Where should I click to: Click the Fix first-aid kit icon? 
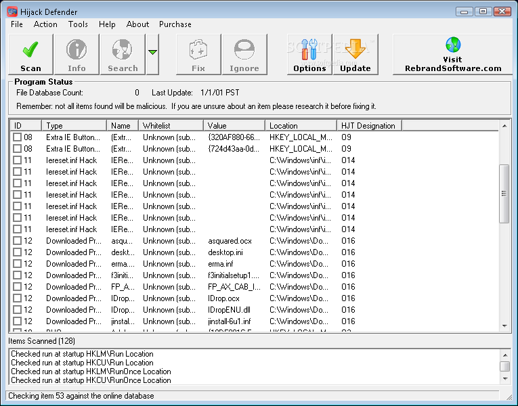coord(198,54)
